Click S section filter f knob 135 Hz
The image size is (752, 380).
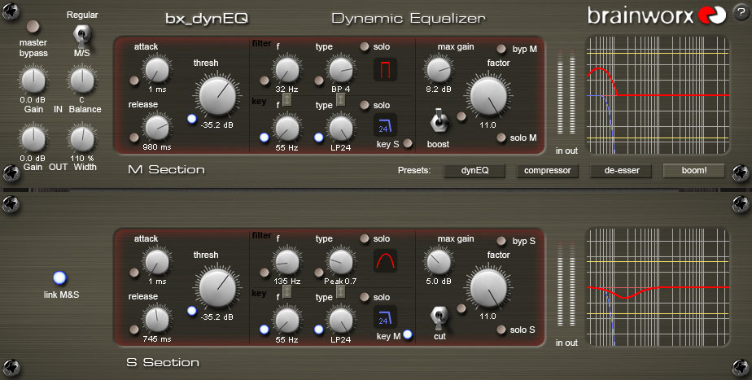pos(286,262)
